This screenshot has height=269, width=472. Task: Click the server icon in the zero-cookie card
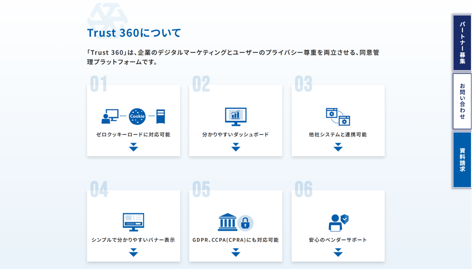pos(161,116)
